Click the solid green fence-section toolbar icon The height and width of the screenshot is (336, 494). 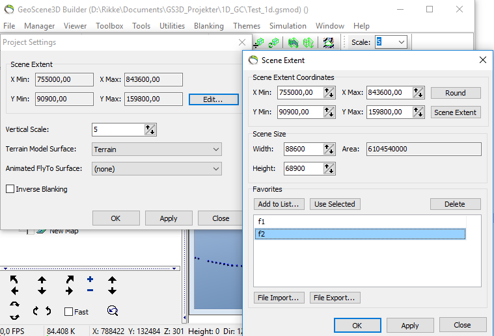294,42
